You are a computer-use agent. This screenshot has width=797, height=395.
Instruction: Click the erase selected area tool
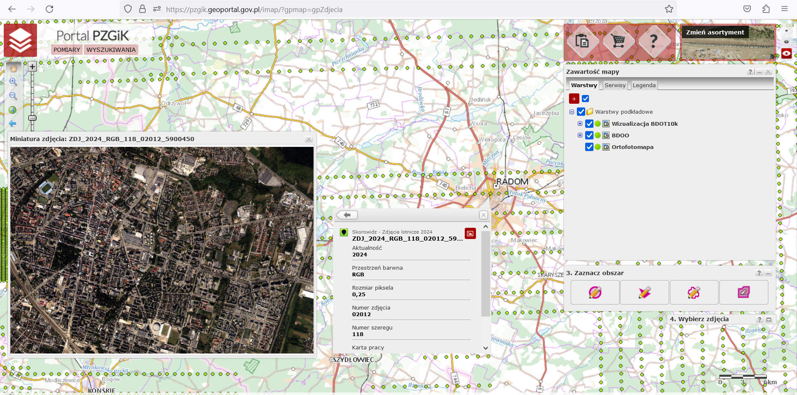click(x=743, y=293)
